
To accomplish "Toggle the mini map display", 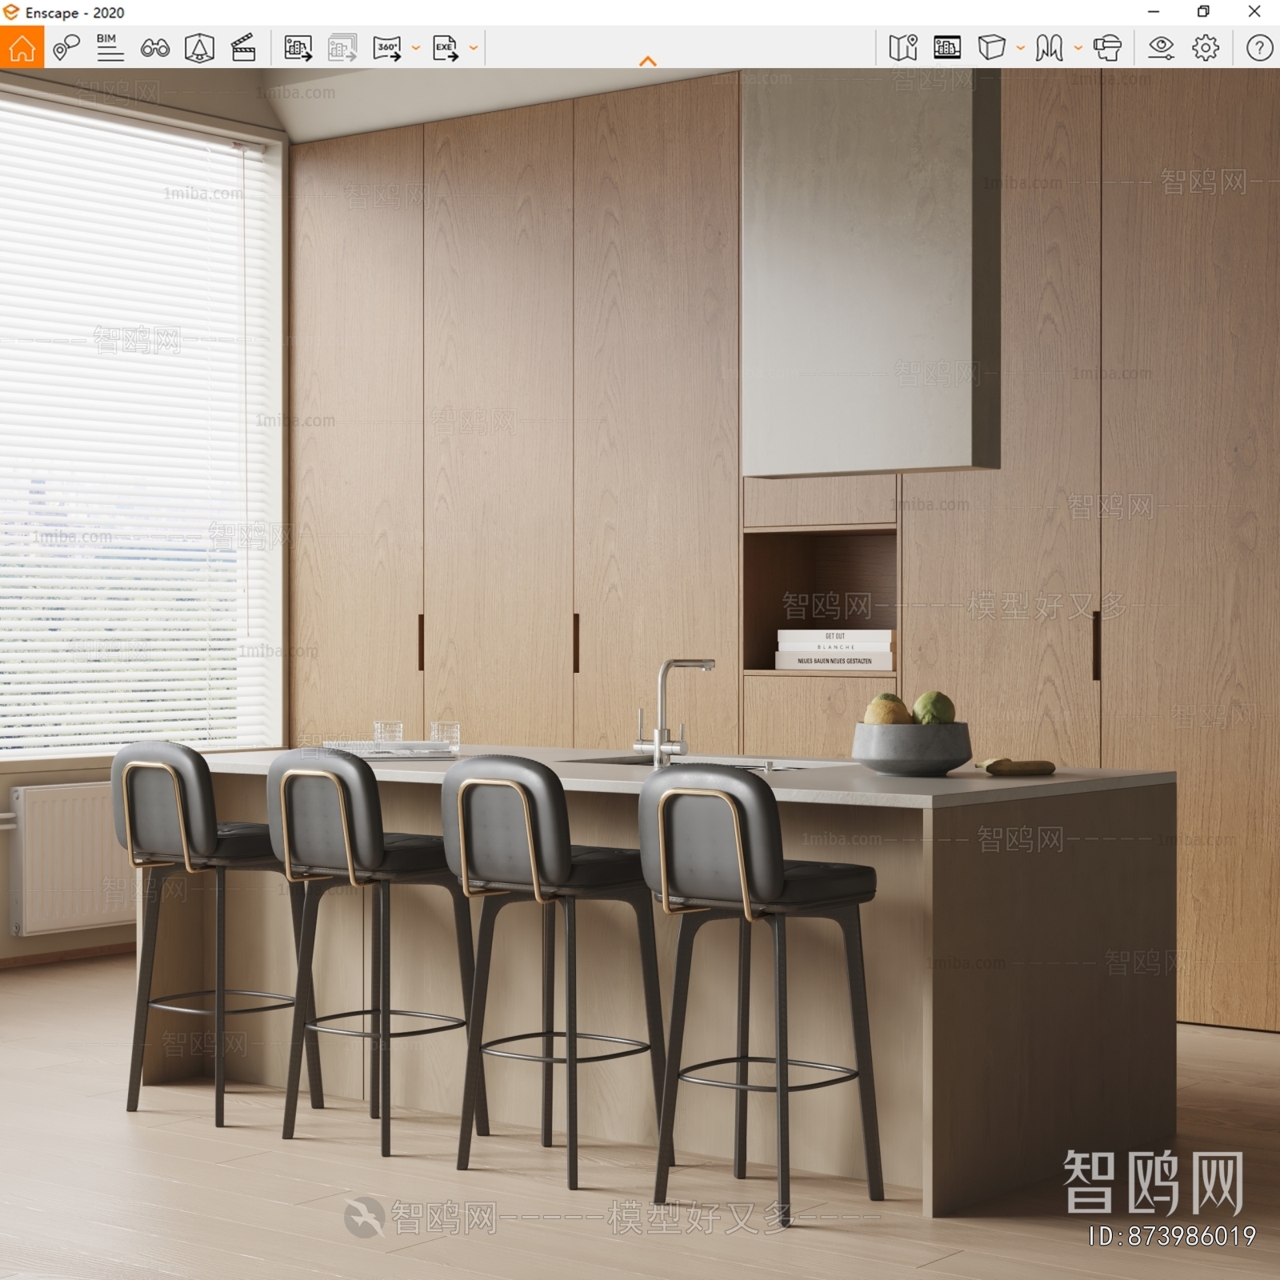I will [x=902, y=48].
